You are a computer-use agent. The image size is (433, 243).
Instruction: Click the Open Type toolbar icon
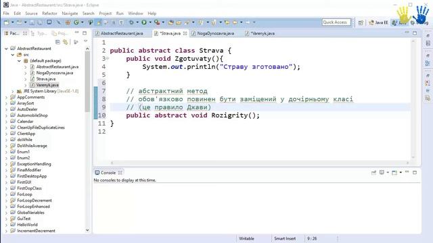pos(171,22)
